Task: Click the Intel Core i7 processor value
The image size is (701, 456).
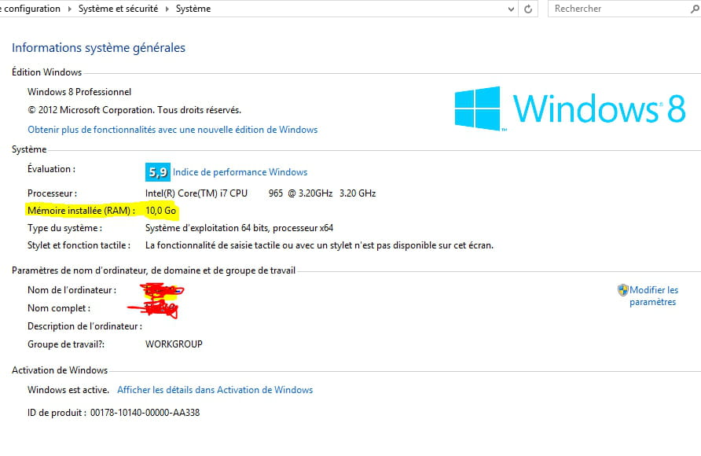Action: [x=261, y=193]
